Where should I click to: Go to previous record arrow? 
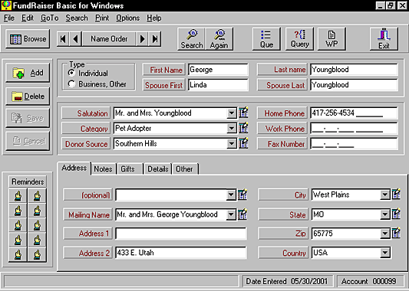tap(76, 39)
